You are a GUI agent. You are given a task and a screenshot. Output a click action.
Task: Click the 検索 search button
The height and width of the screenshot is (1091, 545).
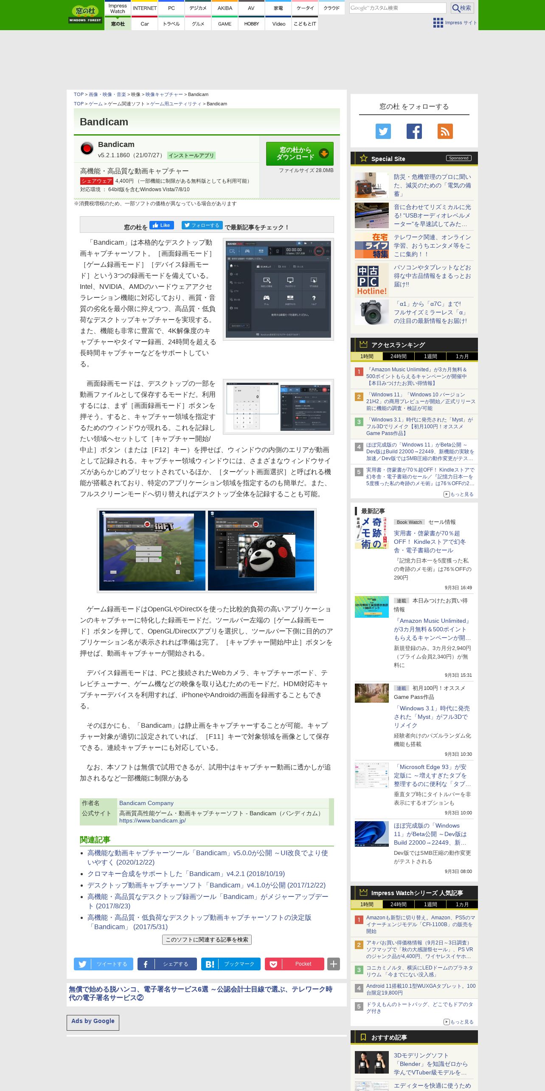[462, 8]
